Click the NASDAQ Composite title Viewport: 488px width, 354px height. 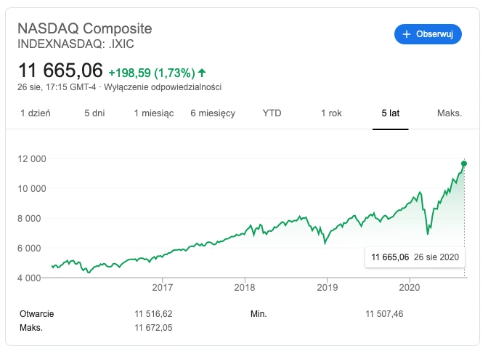pos(85,28)
